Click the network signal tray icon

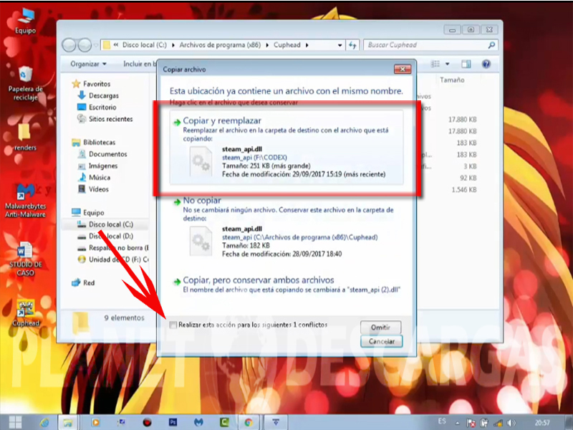point(498,423)
